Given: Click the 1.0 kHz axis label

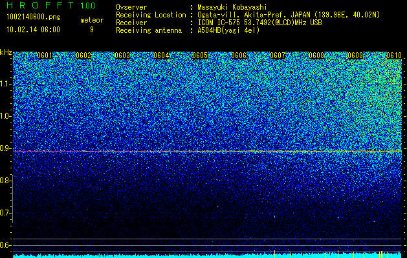Looking at the screenshot, I should click(6, 116).
